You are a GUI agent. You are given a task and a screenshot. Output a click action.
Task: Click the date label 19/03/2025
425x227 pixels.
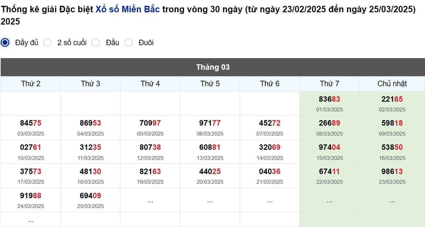(150, 182)
